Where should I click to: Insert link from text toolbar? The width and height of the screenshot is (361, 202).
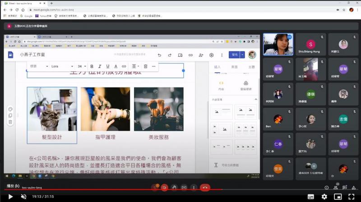[x=124, y=66]
